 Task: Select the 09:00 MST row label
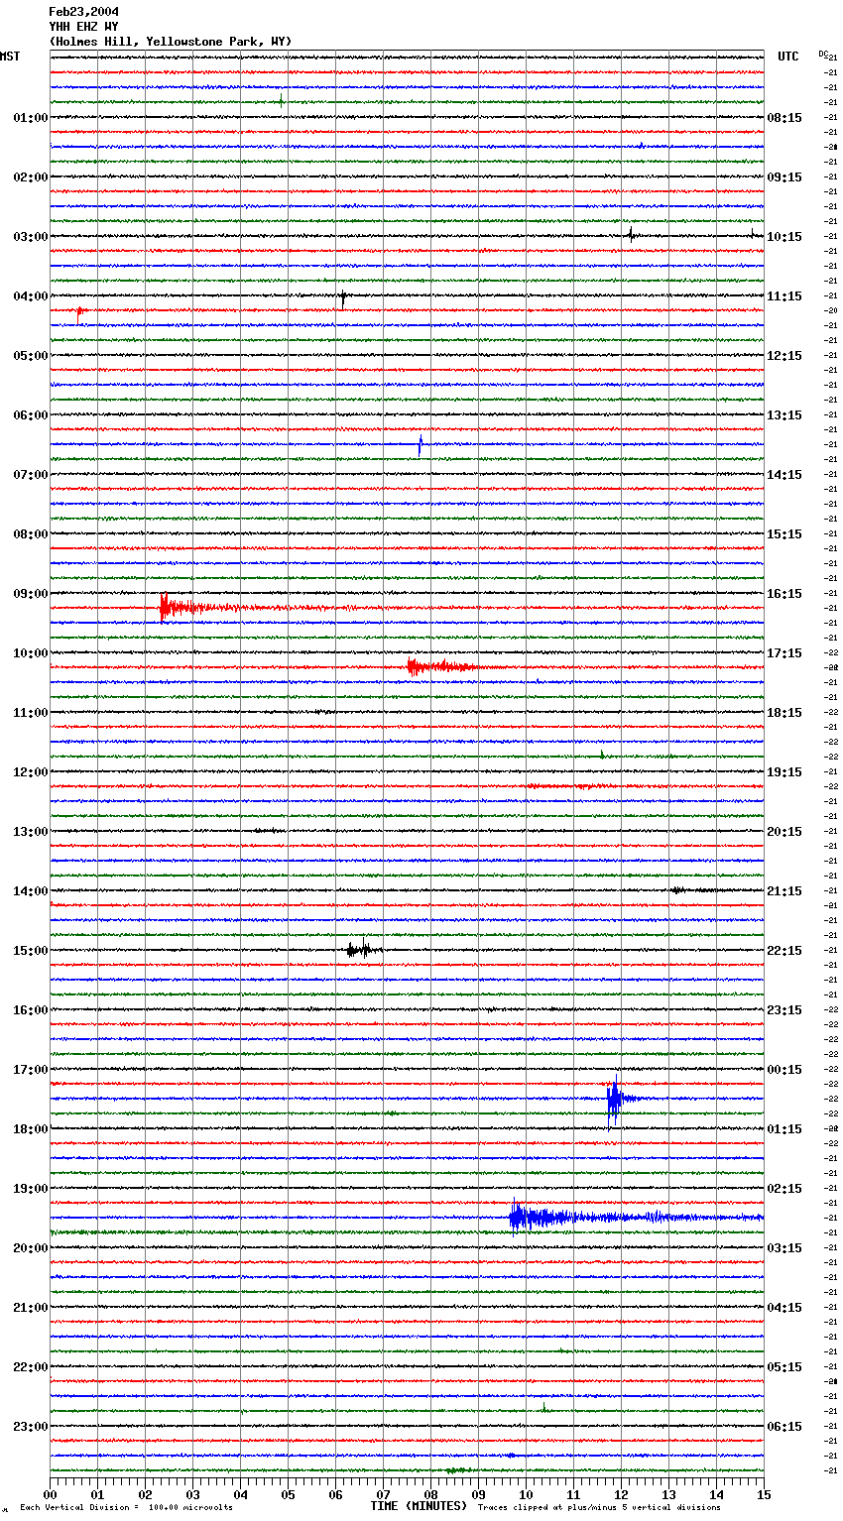30,594
